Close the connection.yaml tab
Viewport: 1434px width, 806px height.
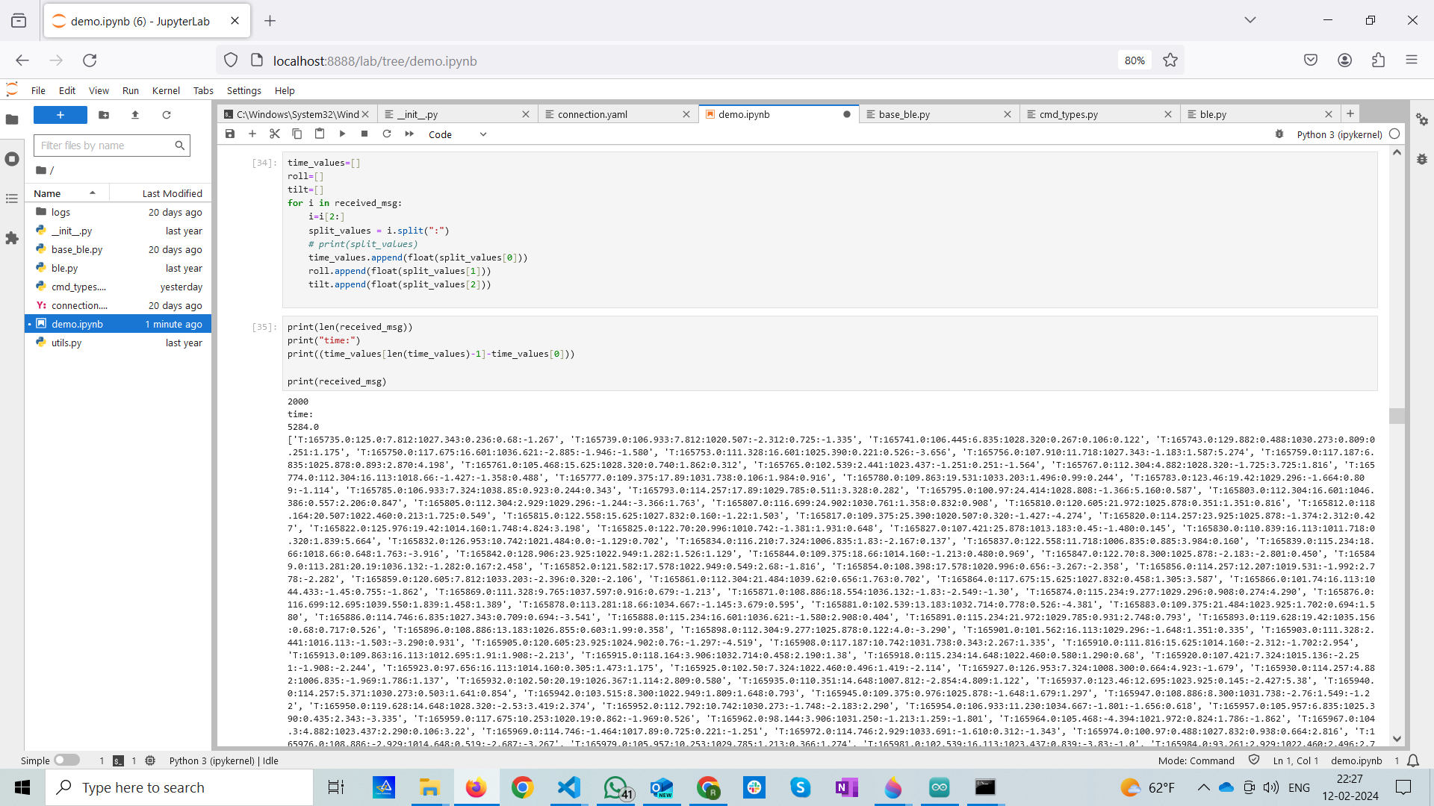coord(686,114)
